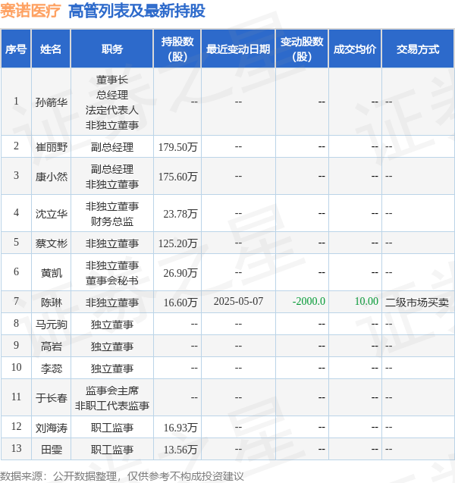Click the 财务总监 position text

(x=112, y=221)
